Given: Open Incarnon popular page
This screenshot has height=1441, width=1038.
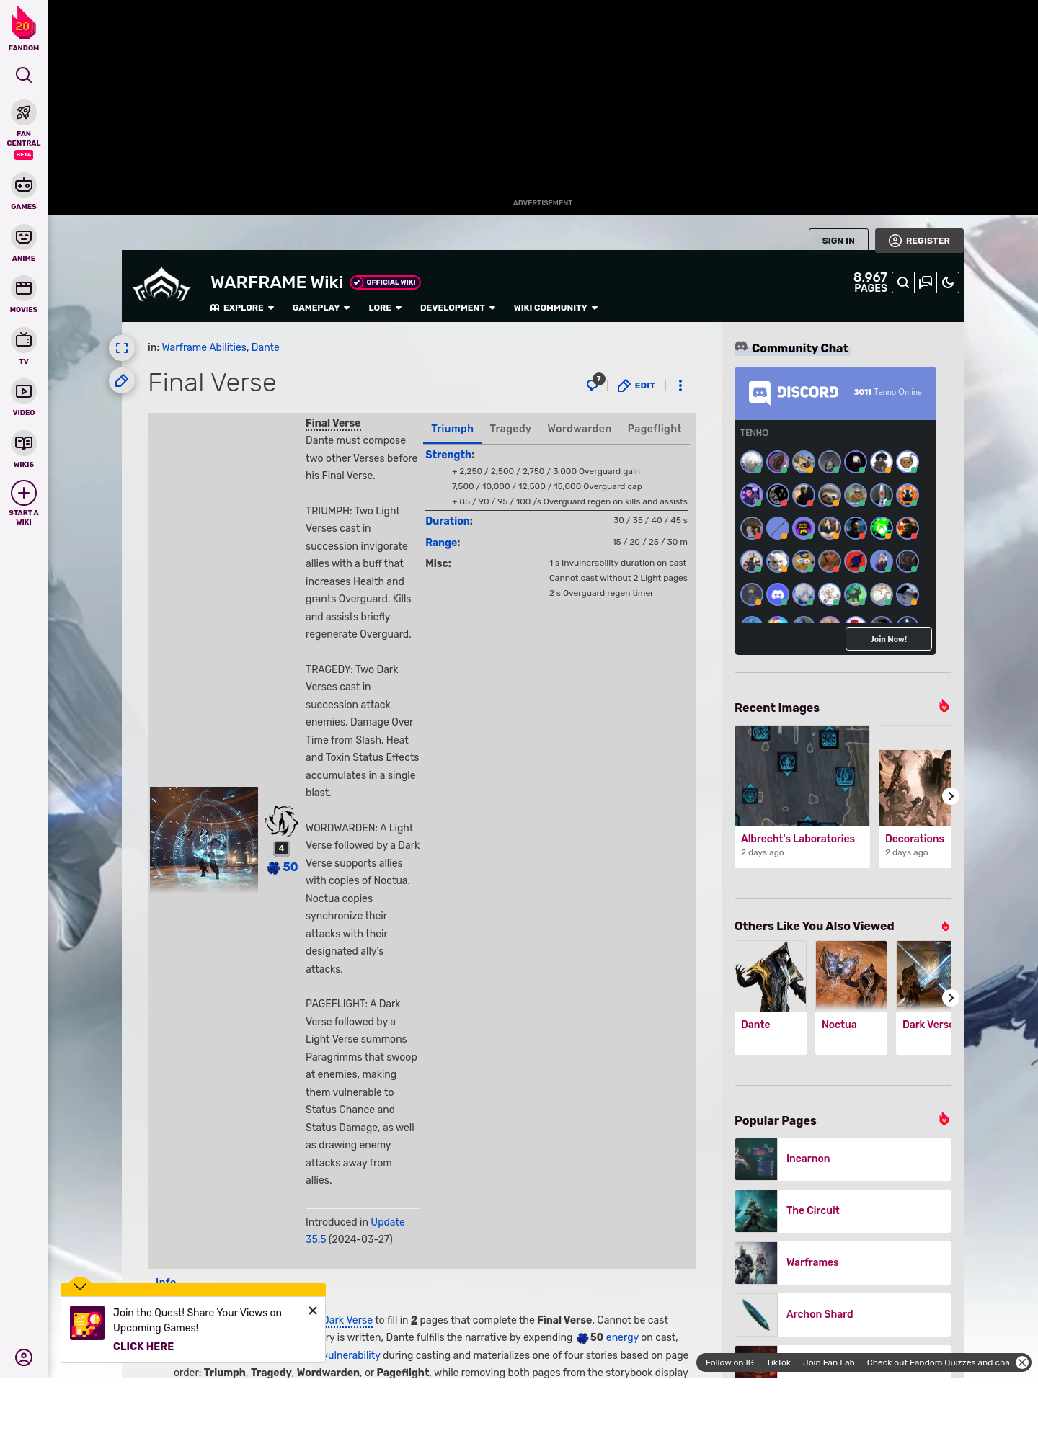Looking at the screenshot, I should pos(843,1159).
